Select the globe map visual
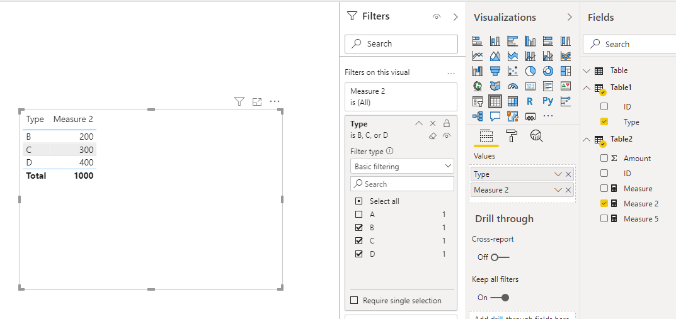Screen dimensions: 676x319 [478, 86]
